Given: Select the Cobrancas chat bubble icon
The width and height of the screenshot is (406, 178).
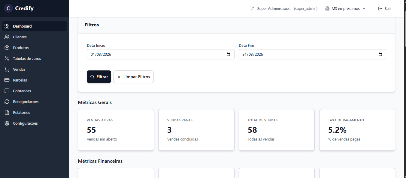Looking at the screenshot, I should tap(7, 91).
